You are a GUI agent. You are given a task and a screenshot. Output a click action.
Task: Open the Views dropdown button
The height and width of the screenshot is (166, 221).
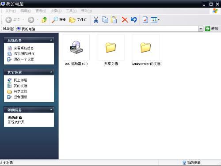155,20
